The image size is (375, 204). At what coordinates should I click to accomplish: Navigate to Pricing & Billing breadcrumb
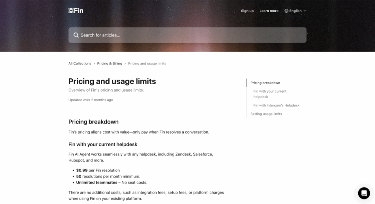pos(109,63)
